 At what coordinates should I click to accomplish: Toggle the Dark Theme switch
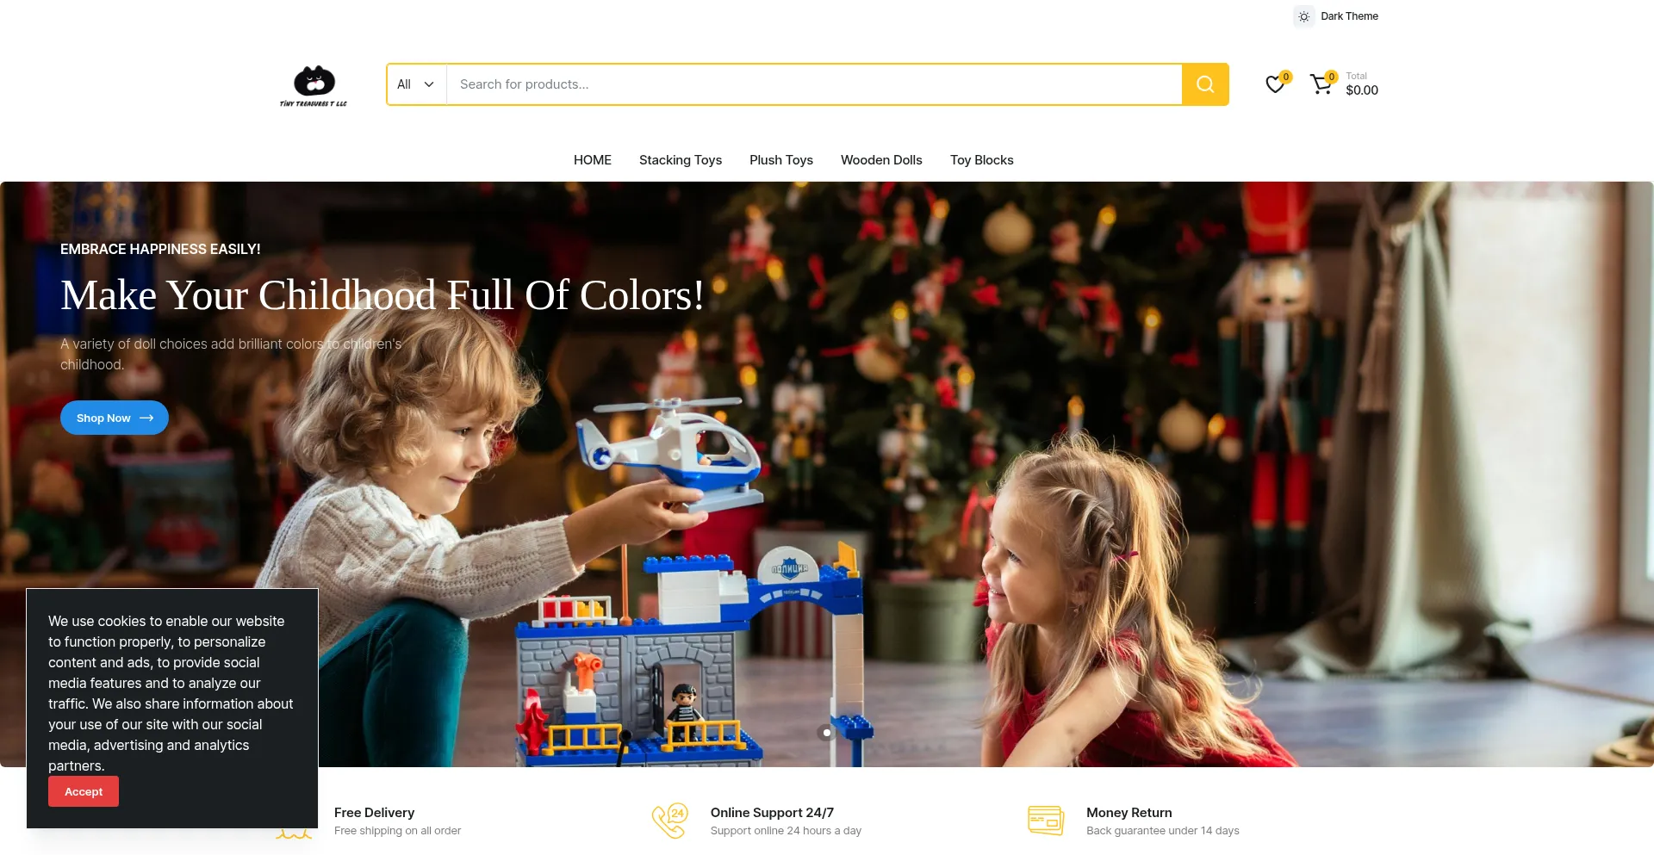(x=1336, y=16)
